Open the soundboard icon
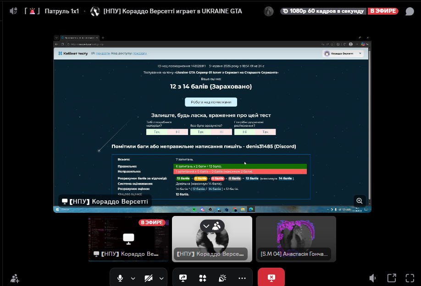 (222, 278)
